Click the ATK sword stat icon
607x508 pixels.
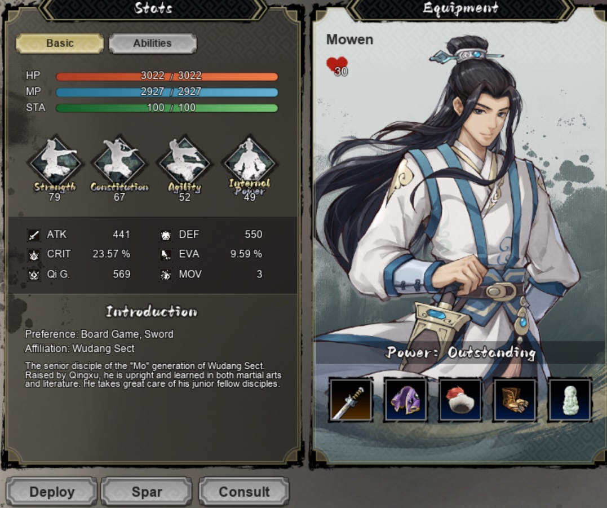coord(34,235)
